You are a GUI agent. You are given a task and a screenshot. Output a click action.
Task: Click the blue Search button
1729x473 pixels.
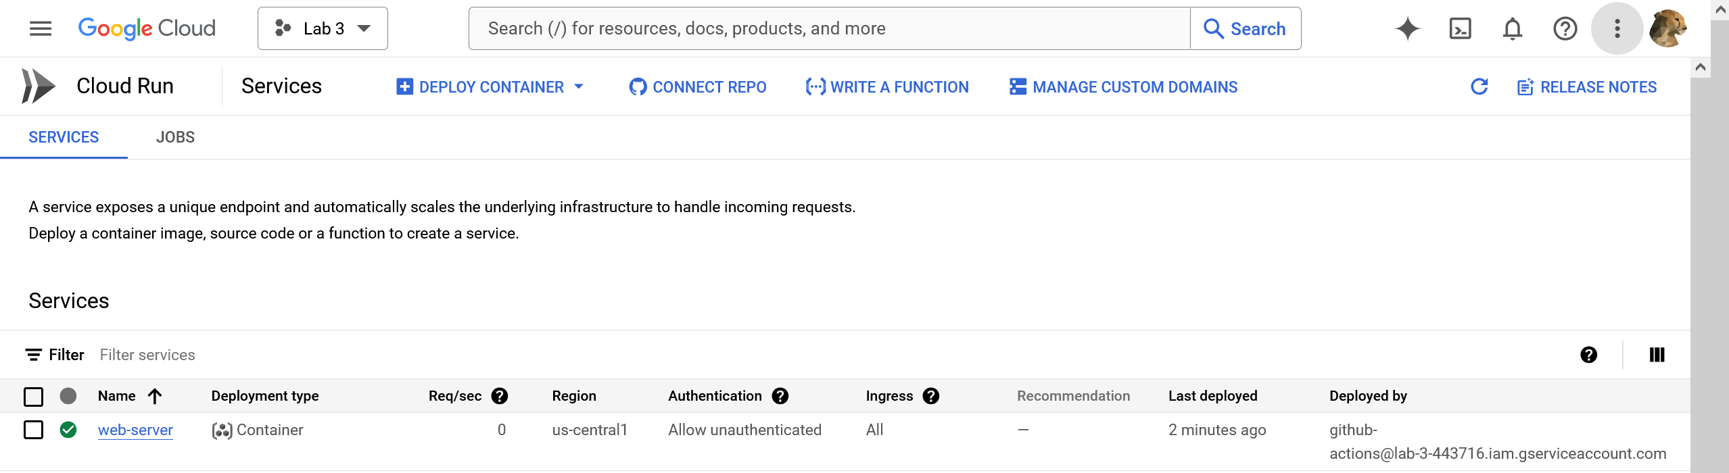pyautogui.click(x=1246, y=28)
